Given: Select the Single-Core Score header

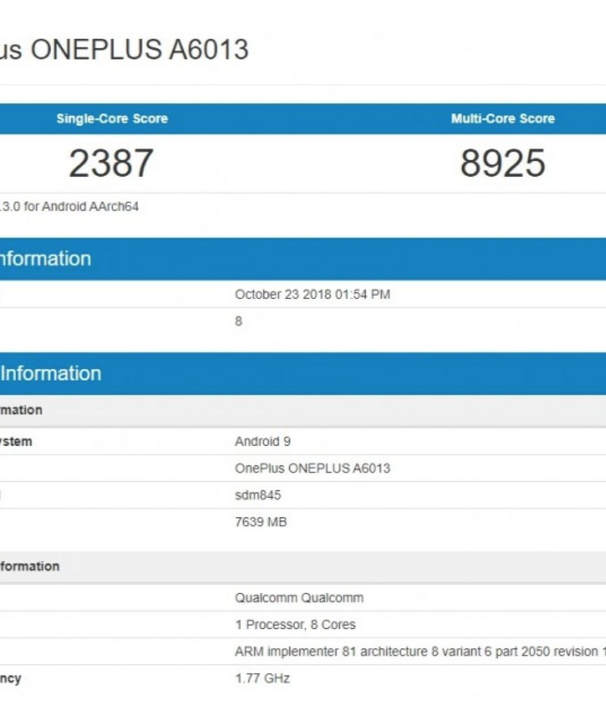Looking at the screenshot, I should click(112, 119).
